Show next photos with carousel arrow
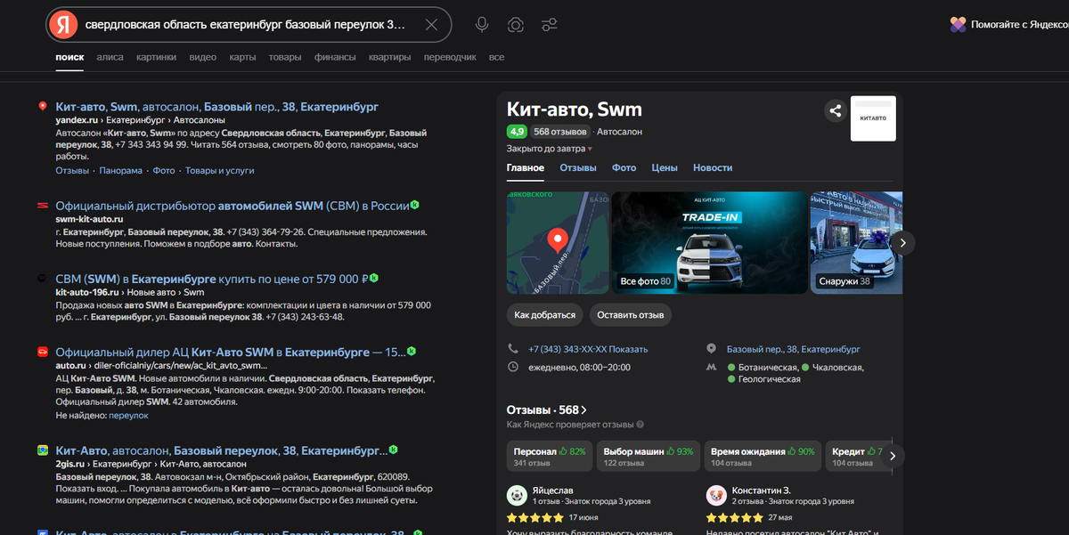 coord(903,242)
